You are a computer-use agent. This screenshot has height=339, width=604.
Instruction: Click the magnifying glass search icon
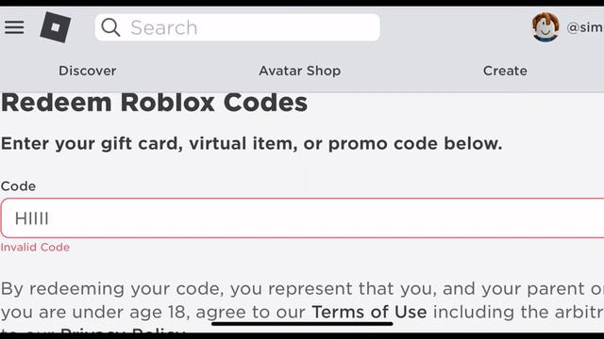coord(110,27)
